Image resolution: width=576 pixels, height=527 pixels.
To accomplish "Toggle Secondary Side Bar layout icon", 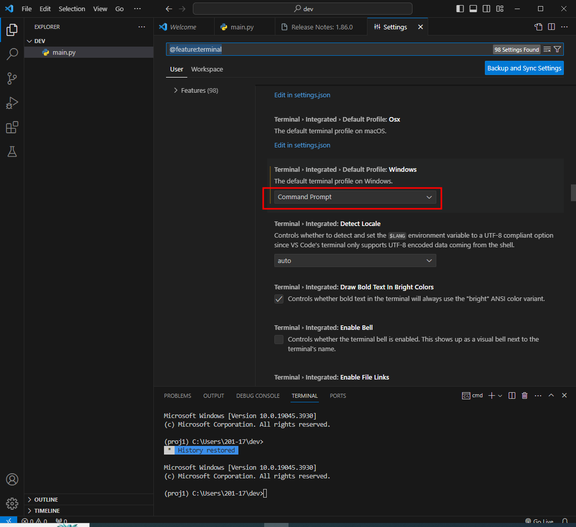I will [x=486, y=9].
